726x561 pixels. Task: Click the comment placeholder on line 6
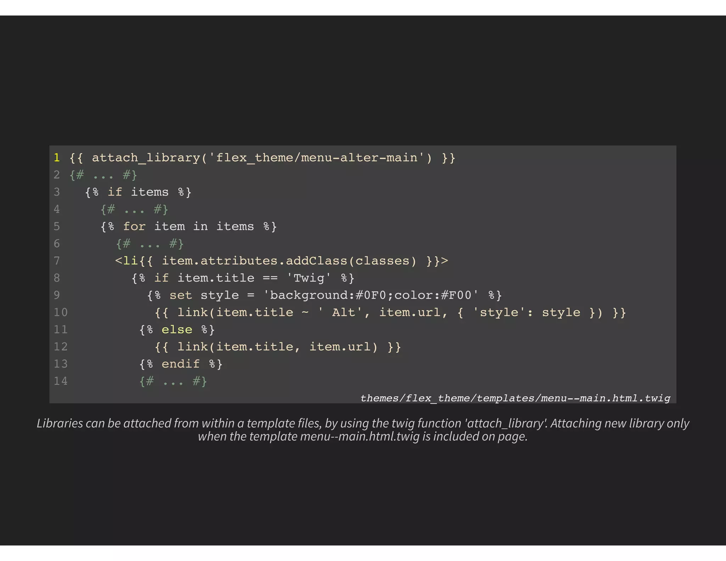[x=150, y=244]
